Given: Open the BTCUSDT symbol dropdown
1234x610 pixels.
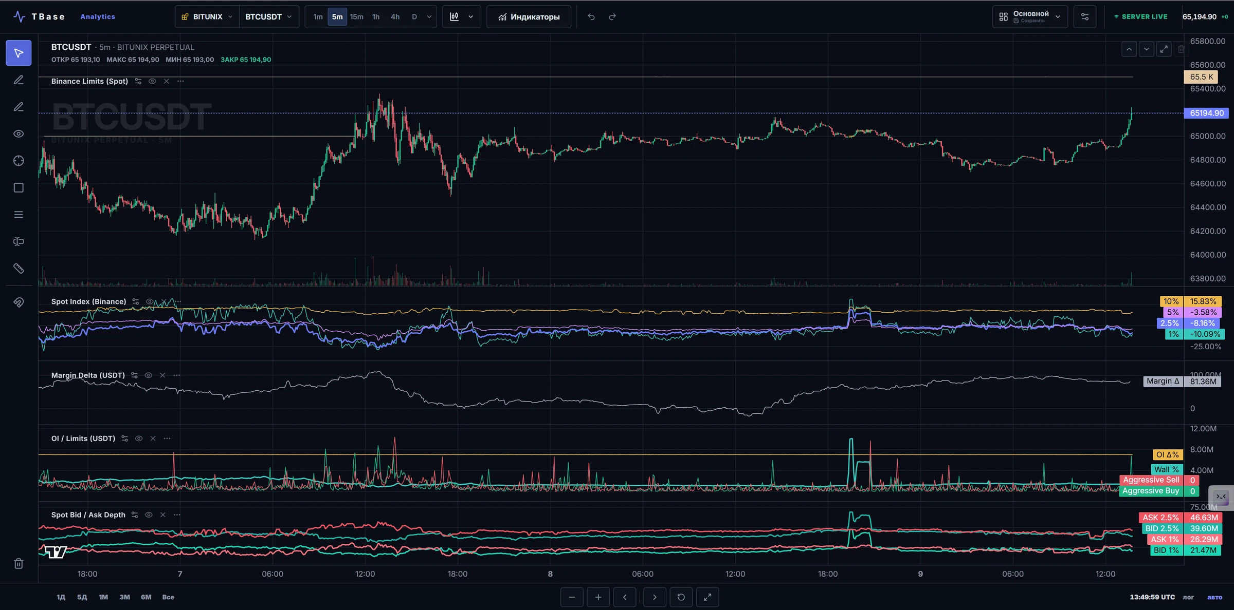Looking at the screenshot, I should (x=269, y=17).
